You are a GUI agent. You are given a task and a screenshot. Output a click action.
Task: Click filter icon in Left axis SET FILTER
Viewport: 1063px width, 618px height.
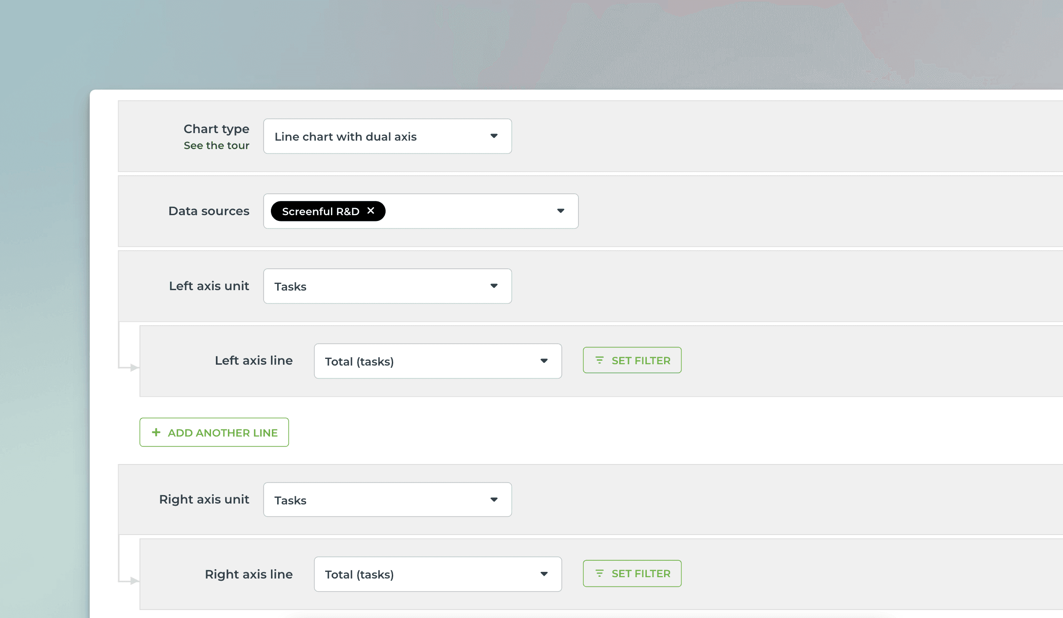[599, 360]
